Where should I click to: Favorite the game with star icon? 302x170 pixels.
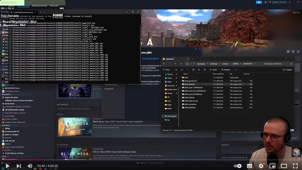click(298, 52)
